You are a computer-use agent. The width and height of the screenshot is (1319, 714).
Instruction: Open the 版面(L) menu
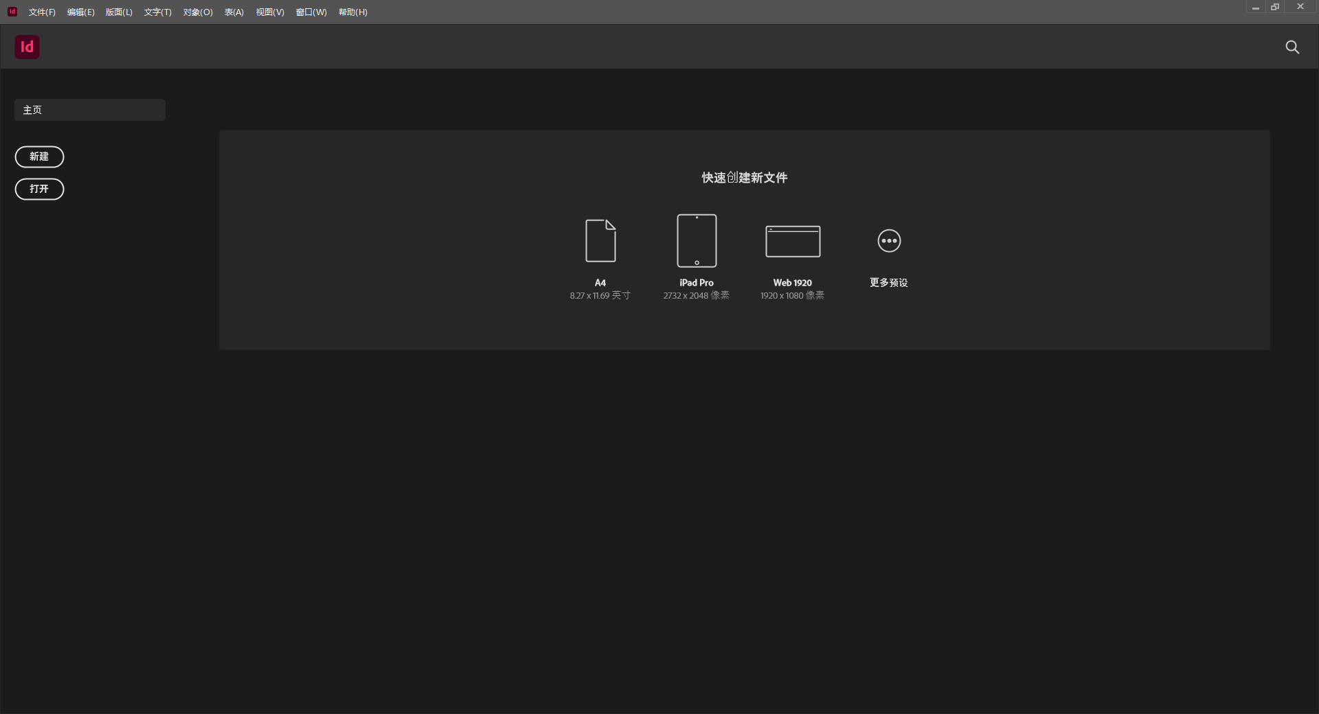pos(119,12)
